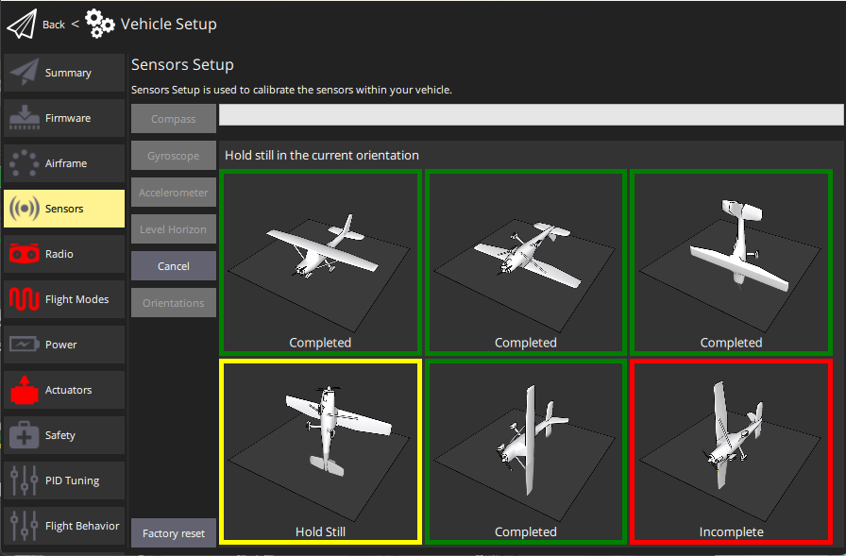Click the Back text in header

pyautogui.click(x=54, y=25)
